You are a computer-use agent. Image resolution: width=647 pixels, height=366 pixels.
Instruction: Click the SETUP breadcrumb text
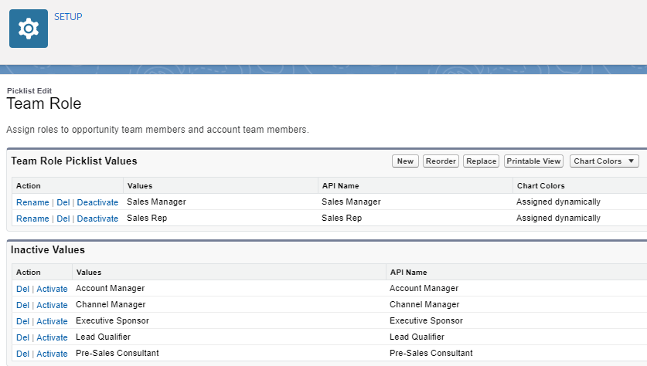[68, 16]
